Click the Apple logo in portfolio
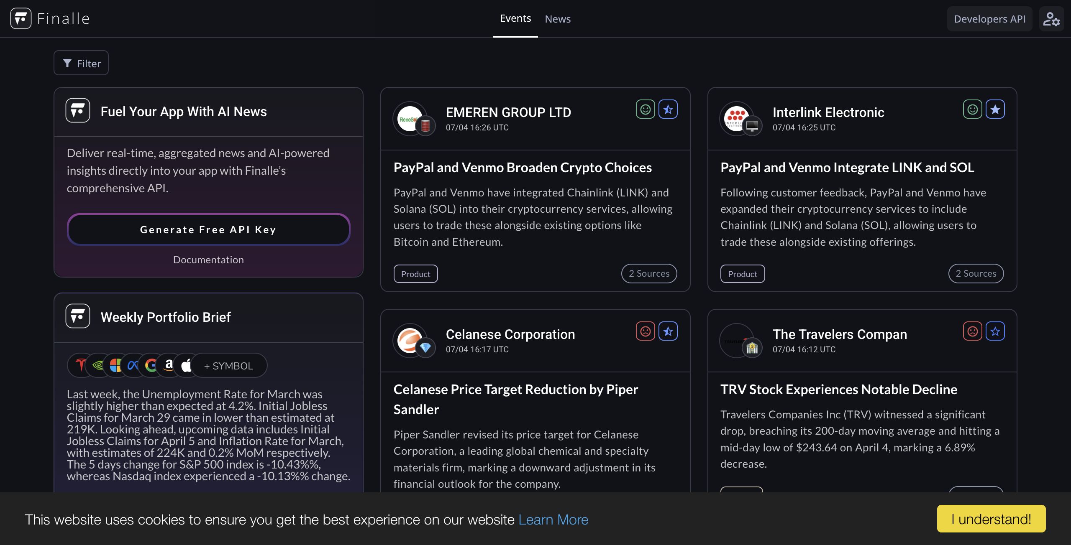 [187, 365]
